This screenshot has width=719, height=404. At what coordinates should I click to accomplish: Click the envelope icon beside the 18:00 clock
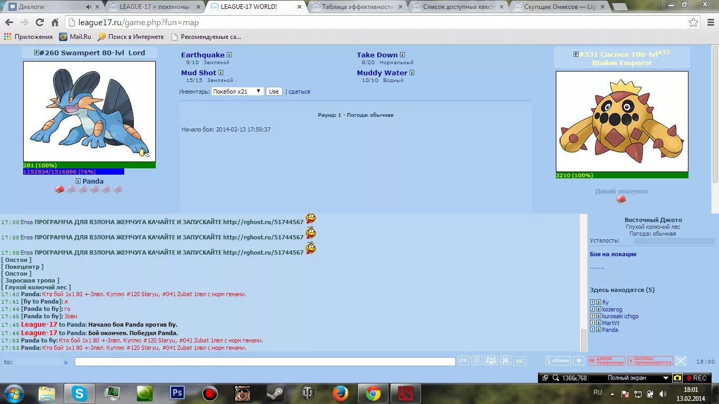(x=681, y=361)
